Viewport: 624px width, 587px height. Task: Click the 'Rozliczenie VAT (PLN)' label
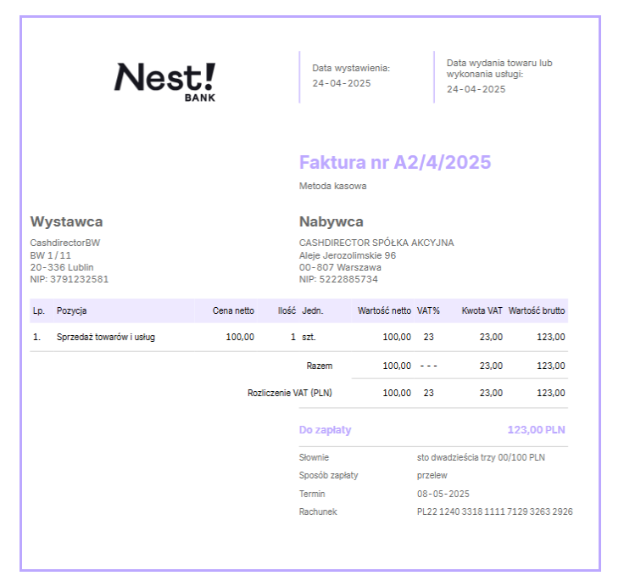click(x=290, y=393)
